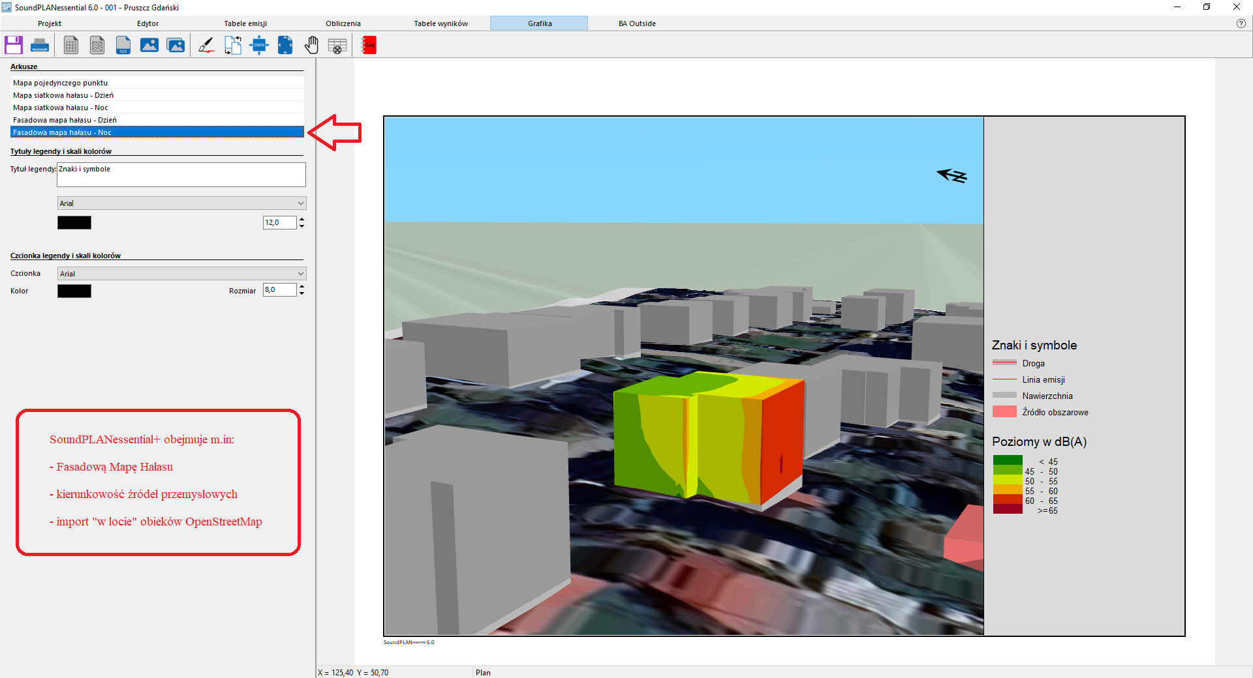Decrease the Rozmiar font size value
Viewport: 1253px width, 678px height.
(x=302, y=293)
